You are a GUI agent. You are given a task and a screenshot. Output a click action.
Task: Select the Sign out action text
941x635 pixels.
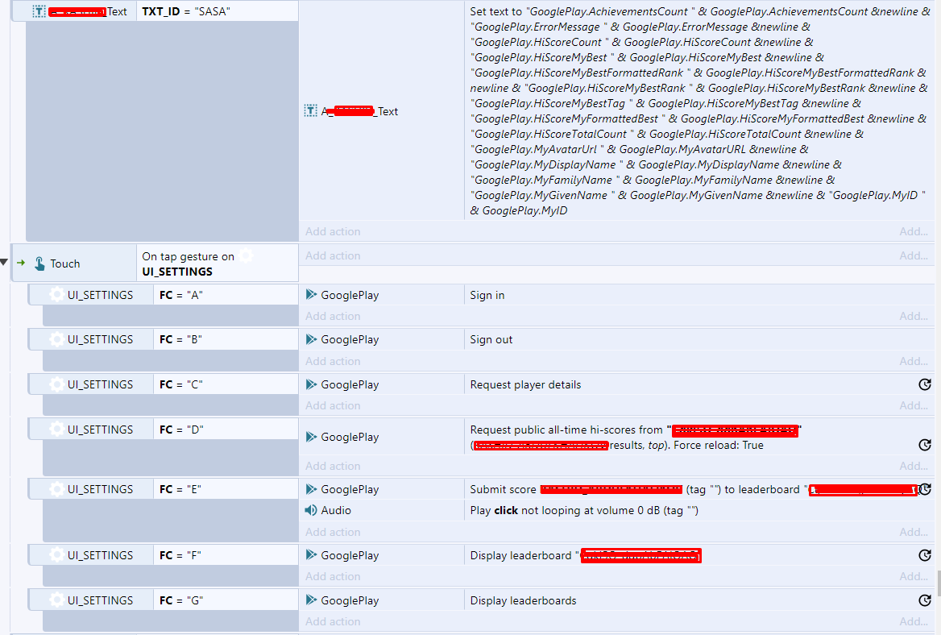[491, 339]
